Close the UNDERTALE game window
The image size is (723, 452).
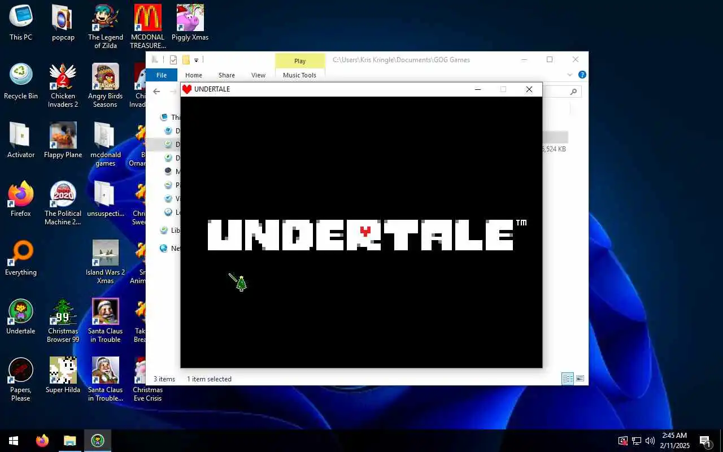pos(529,89)
